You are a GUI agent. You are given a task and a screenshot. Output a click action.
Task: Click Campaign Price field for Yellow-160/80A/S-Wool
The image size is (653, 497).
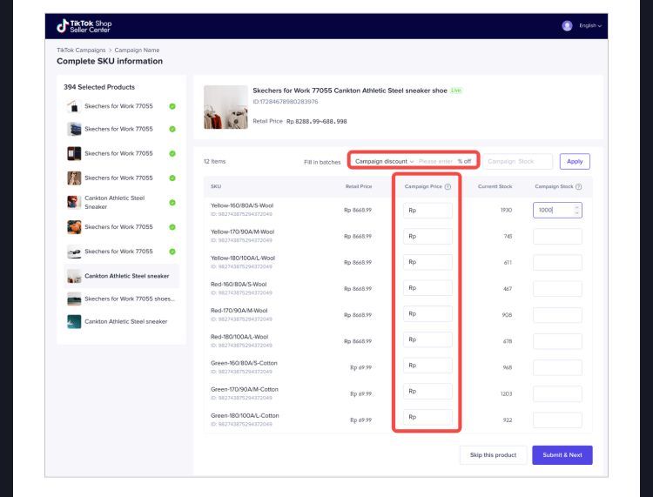[x=427, y=211]
